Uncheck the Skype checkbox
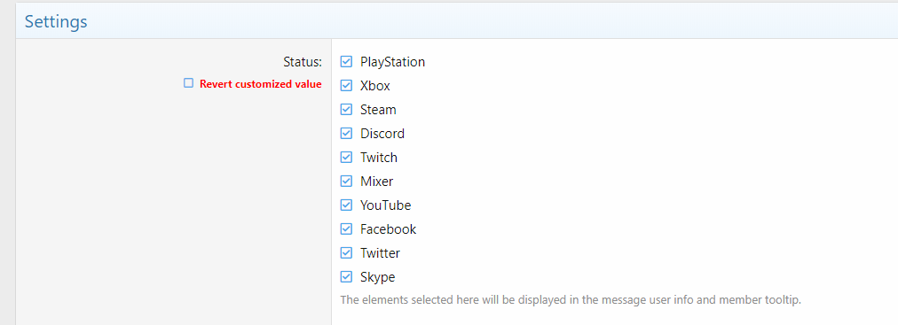 point(346,277)
